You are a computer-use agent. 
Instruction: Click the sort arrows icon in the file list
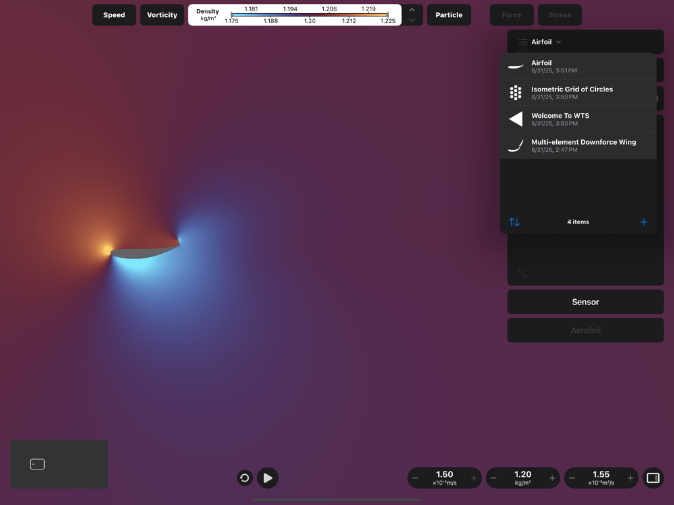(x=514, y=222)
